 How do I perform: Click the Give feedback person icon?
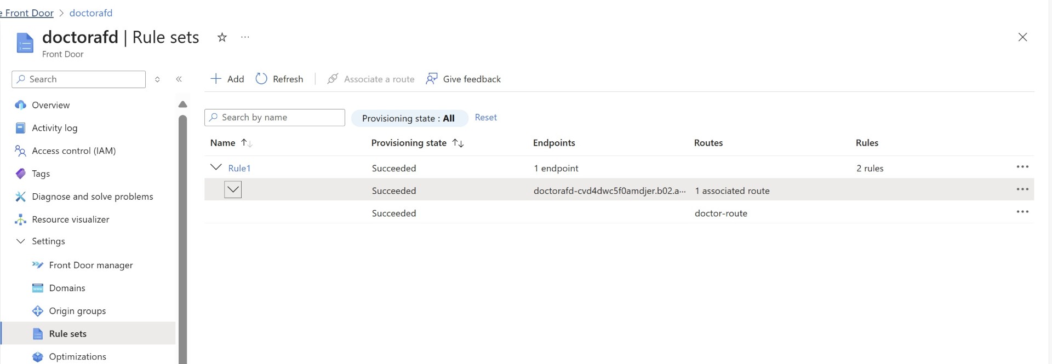432,79
